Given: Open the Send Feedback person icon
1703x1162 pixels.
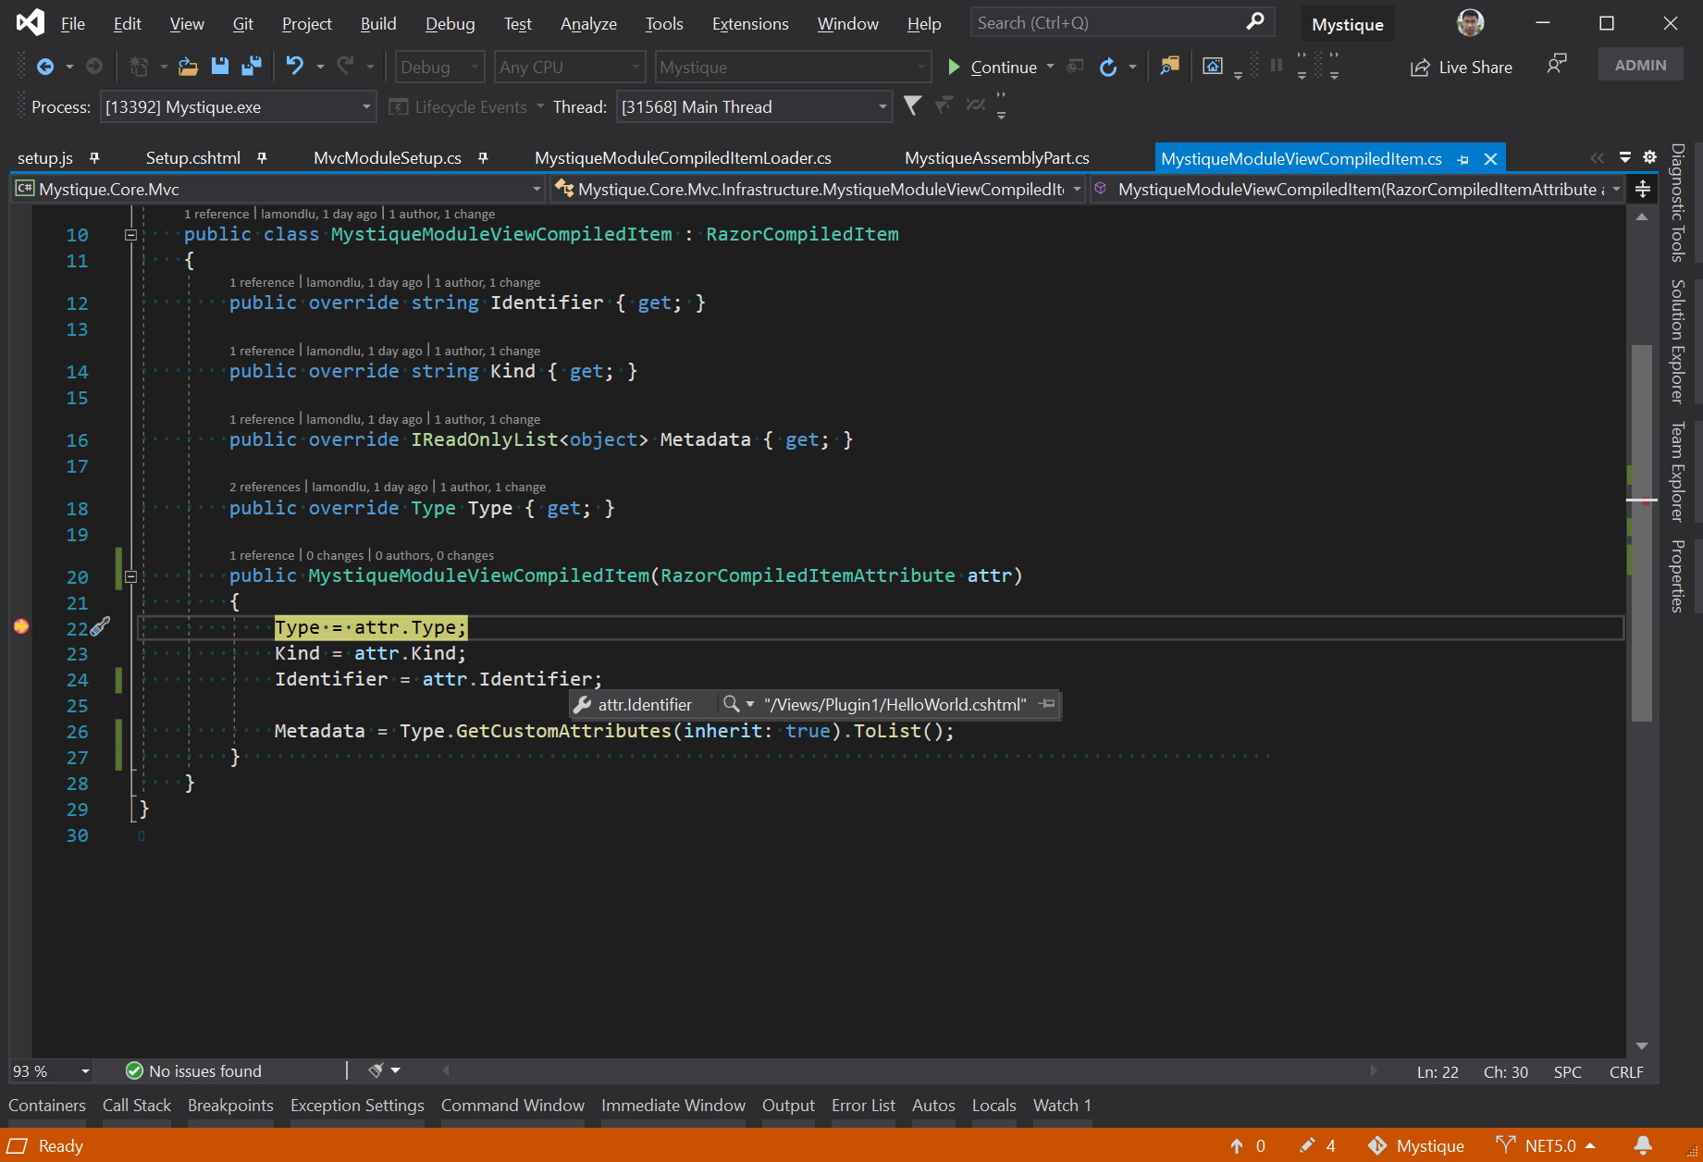Looking at the screenshot, I should pyautogui.click(x=1557, y=64).
